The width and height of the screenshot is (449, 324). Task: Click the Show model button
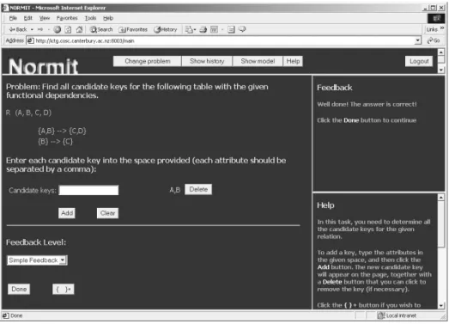click(258, 61)
